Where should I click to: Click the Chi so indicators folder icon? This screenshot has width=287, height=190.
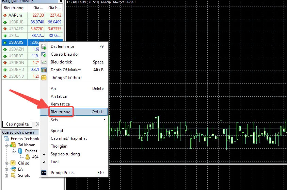click(x=13, y=163)
